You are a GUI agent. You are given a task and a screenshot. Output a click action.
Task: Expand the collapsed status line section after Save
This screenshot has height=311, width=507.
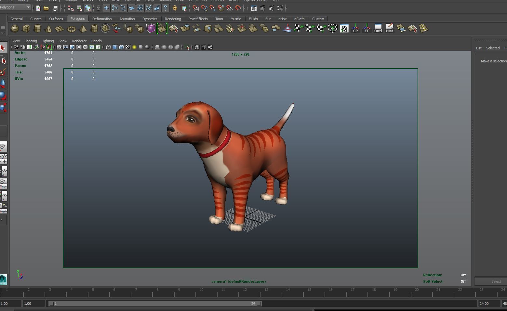pos(61,8)
